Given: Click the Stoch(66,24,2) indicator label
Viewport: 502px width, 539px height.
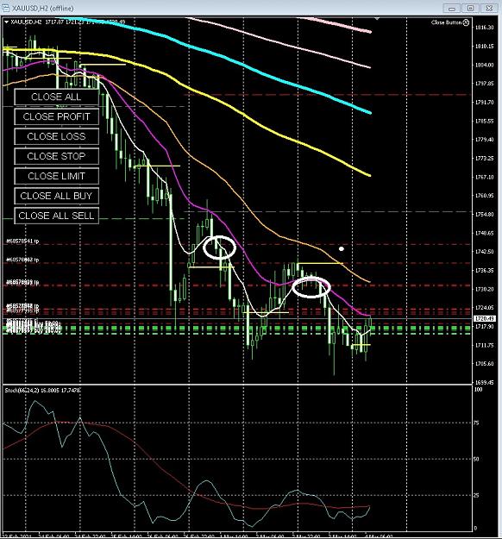Looking at the screenshot, I should click(x=42, y=391).
